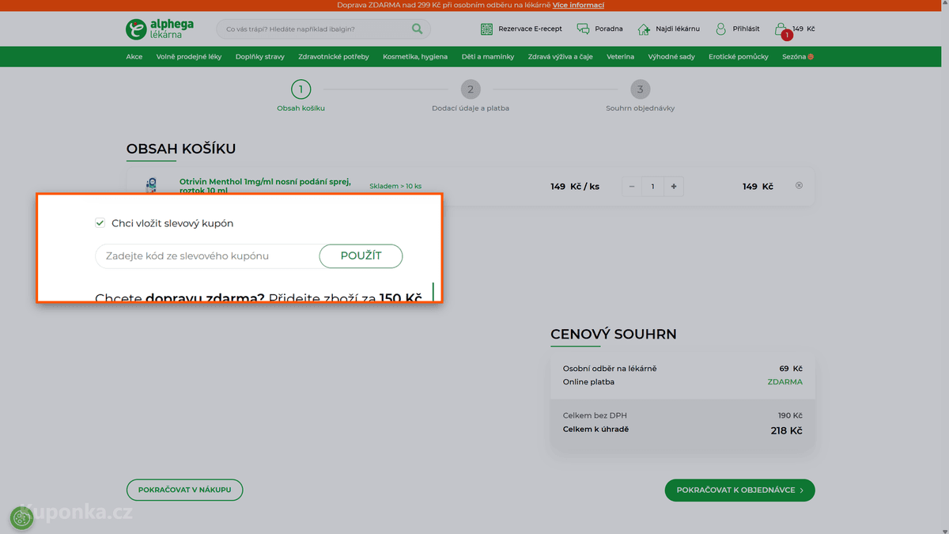Click the search magnifier icon

(417, 29)
